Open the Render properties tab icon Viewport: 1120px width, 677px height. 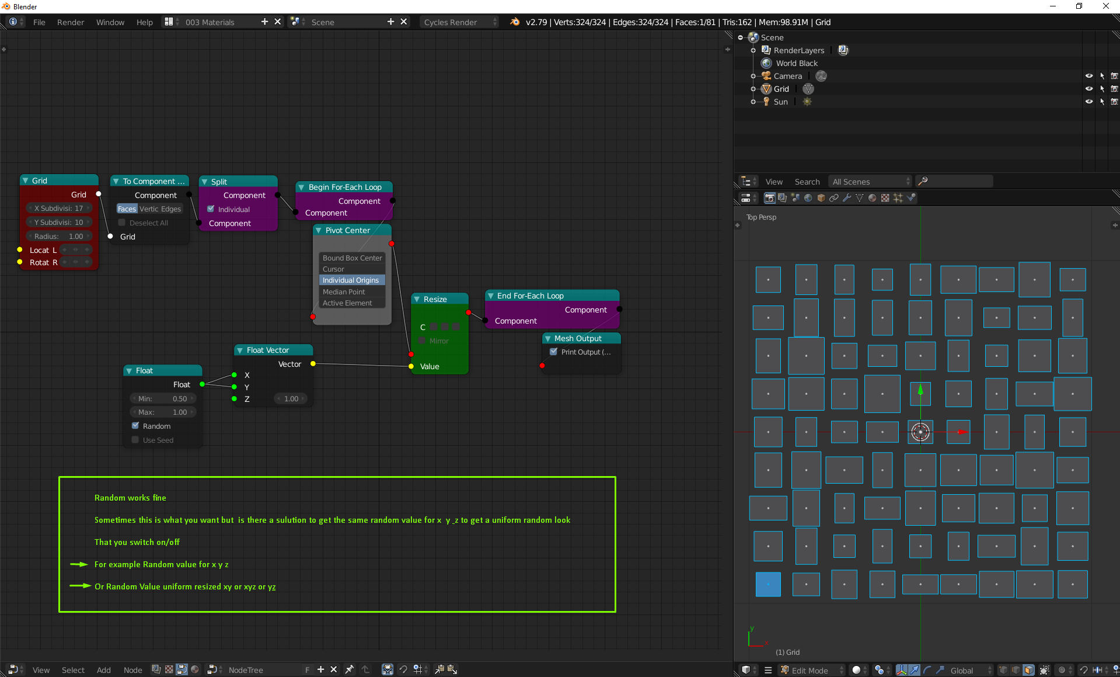(770, 198)
